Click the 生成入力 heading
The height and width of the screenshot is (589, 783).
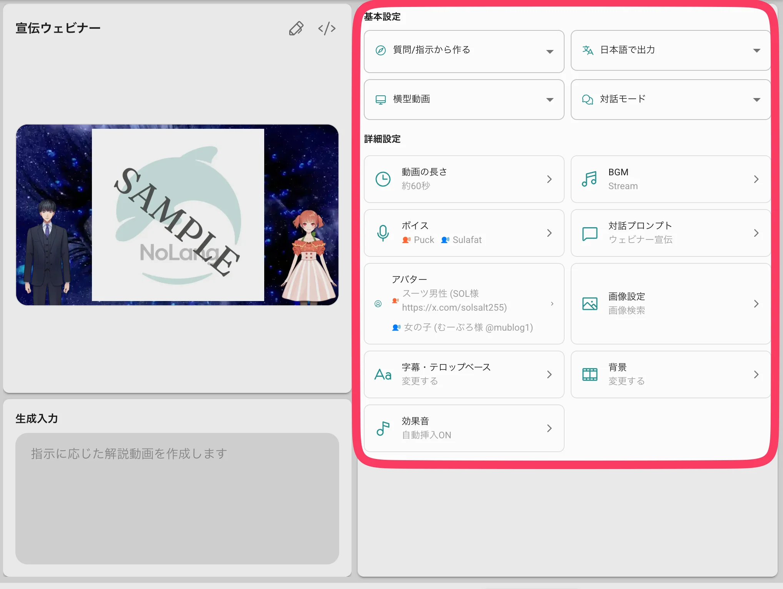(x=37, y=419)
